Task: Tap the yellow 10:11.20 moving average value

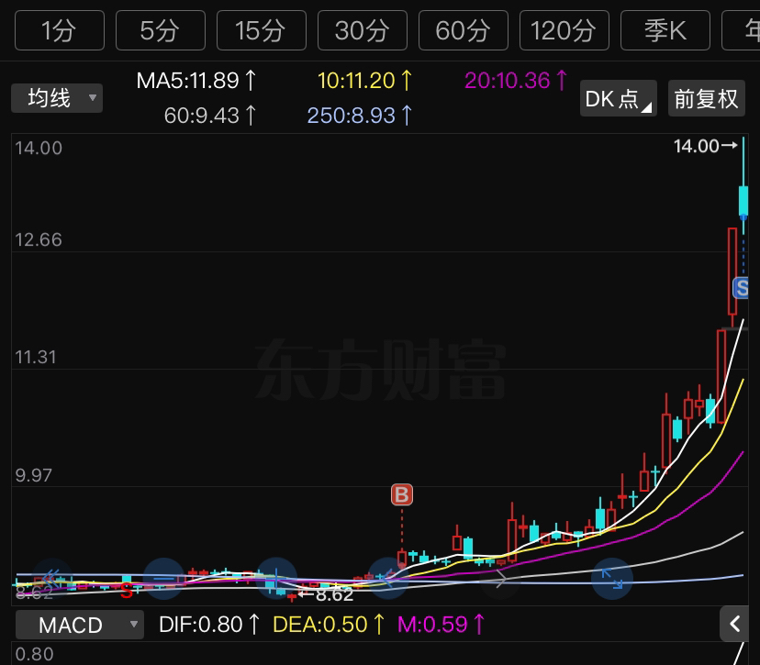Action: tap(365, 81)
